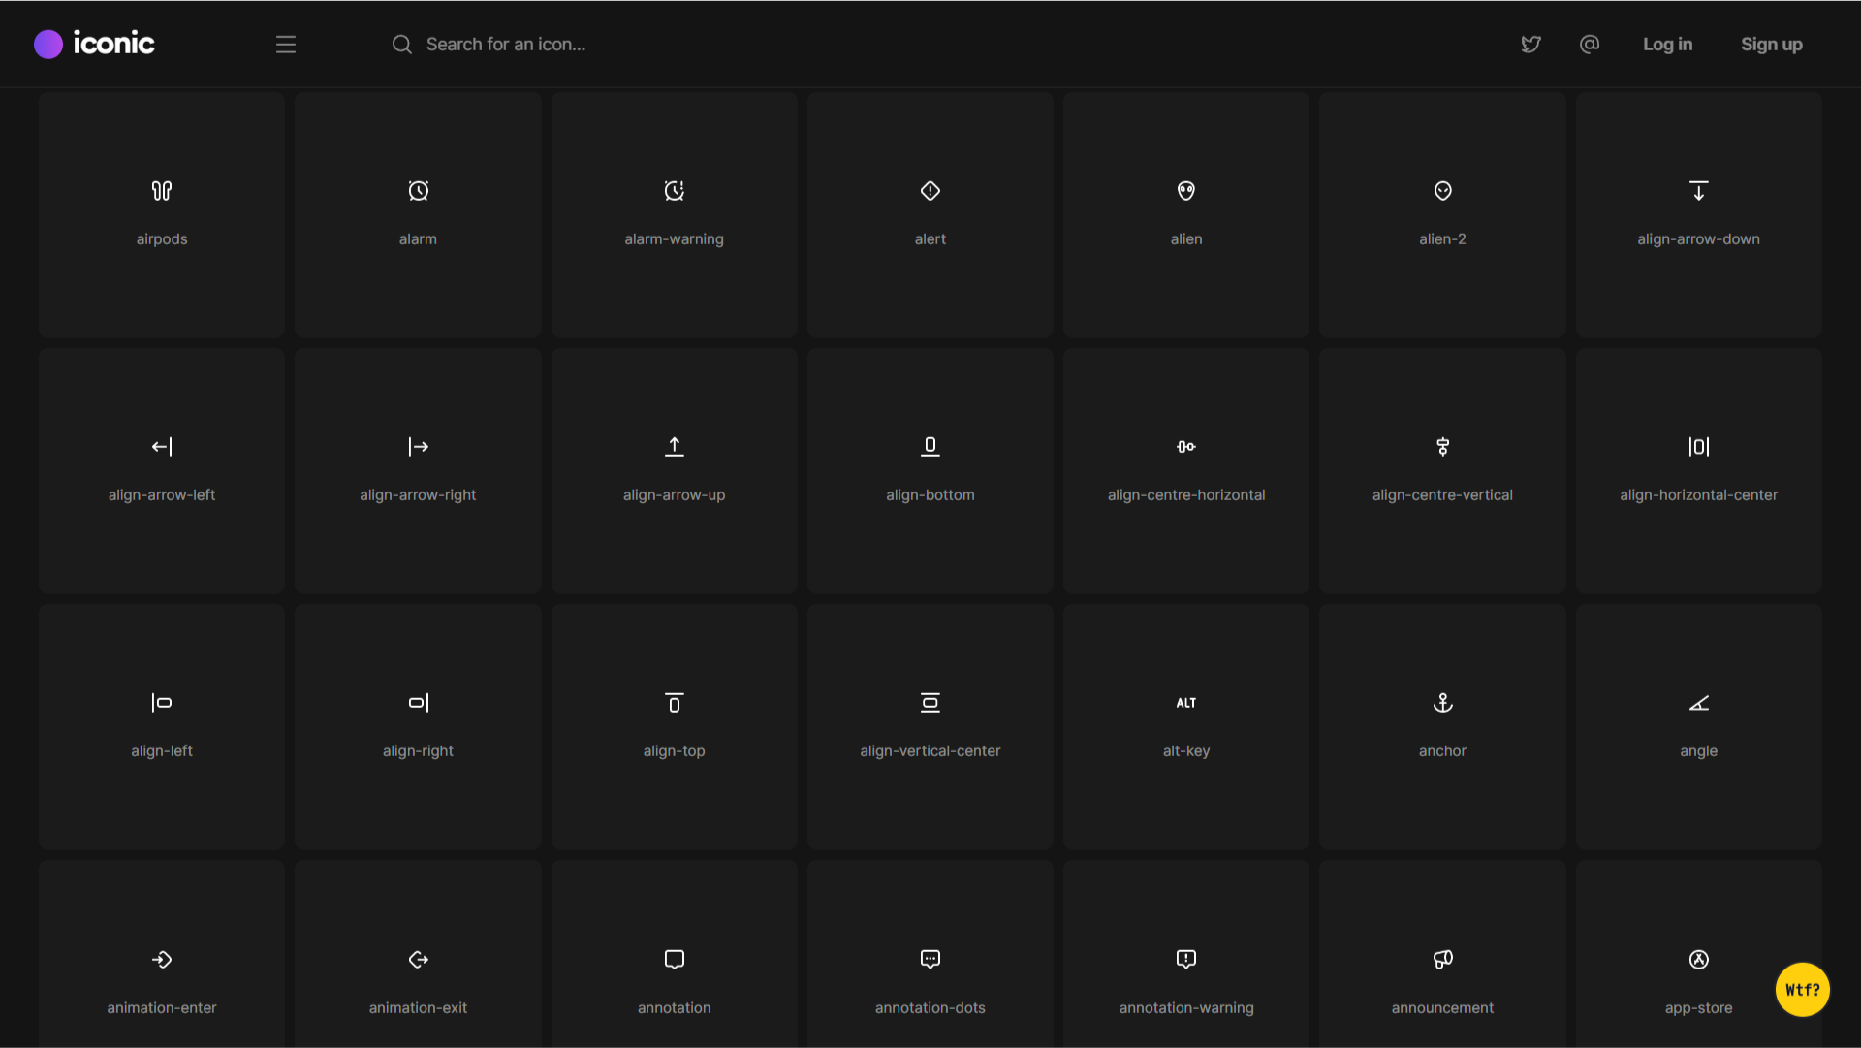Select the airpods icon tile
Viewport: 1861px width, 1048px height.
tap(162, 214)
